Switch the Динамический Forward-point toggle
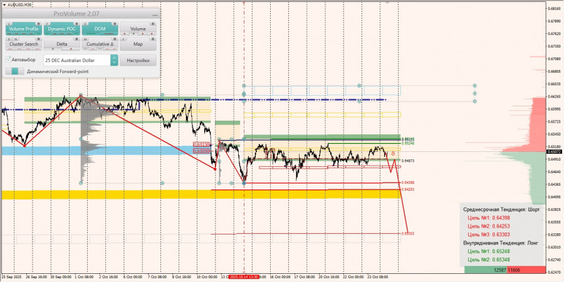This screenshot has width=564, height=282. [x=14, y=71]
